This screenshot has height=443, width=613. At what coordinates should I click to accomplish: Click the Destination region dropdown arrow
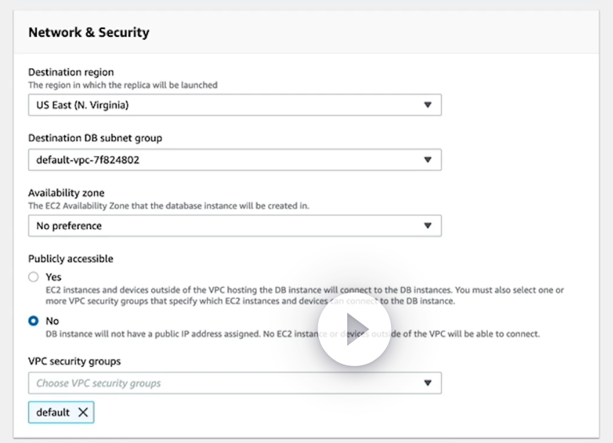tap(427, 105)
